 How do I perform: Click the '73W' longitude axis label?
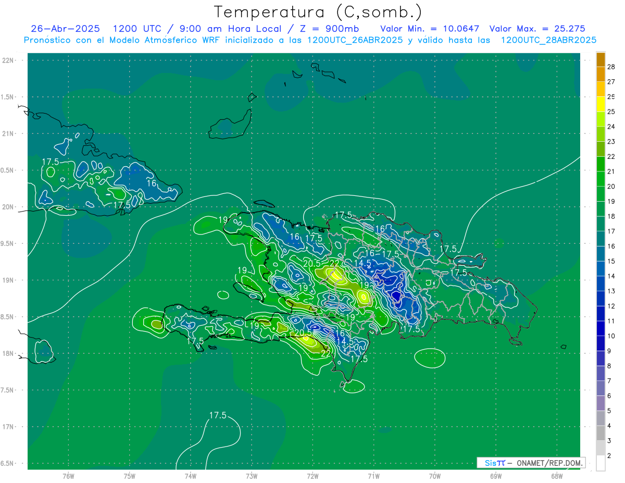pyautogui.click(x=252, y=476)
